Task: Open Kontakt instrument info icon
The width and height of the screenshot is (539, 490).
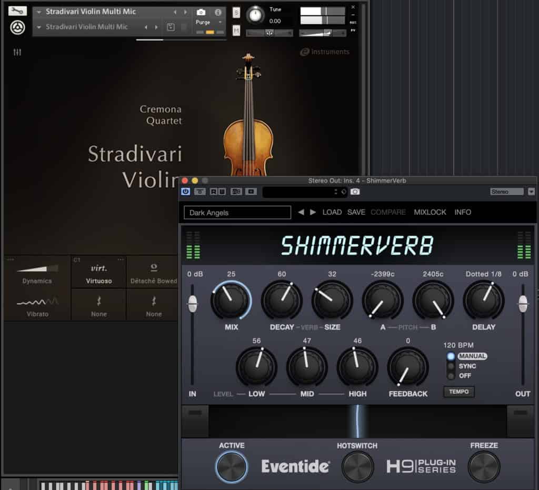Action: [x=218, y=13]
